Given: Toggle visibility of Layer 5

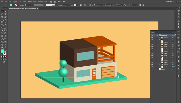Looking at the screenshot, I should 152,69.
